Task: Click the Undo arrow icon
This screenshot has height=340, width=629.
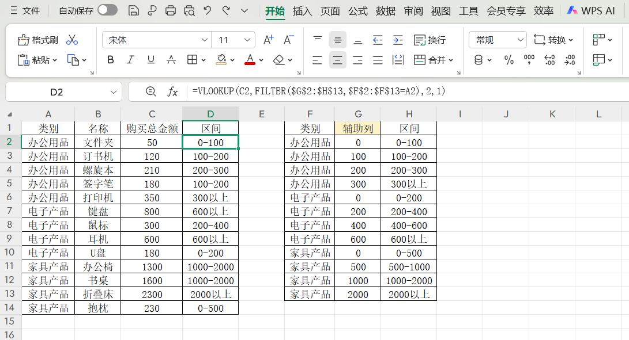Action: click(x=208, y=10)
